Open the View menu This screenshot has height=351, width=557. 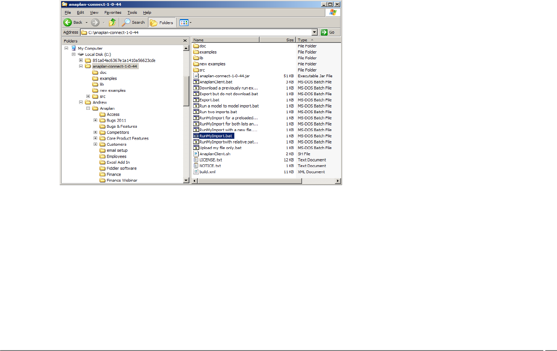tap(94, 13)
